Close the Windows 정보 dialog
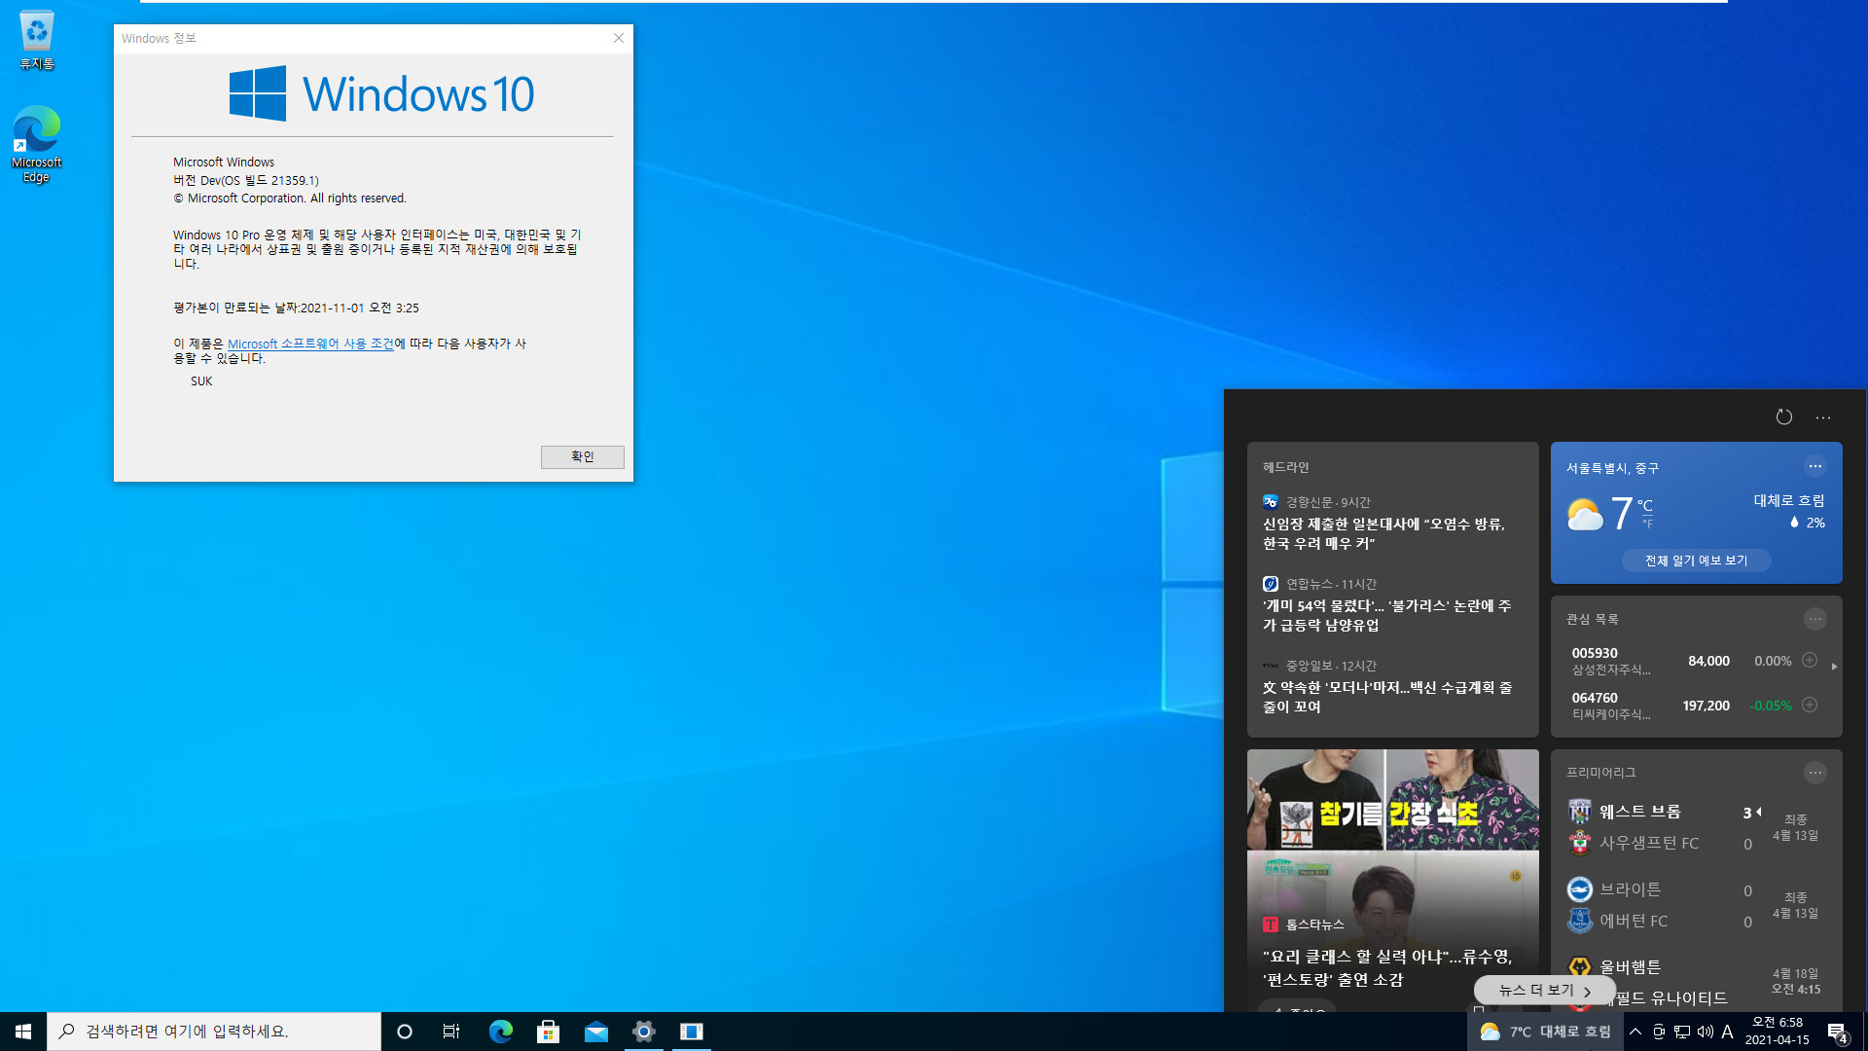Screen dimensions: 1868x1051 tap(618, 38)
